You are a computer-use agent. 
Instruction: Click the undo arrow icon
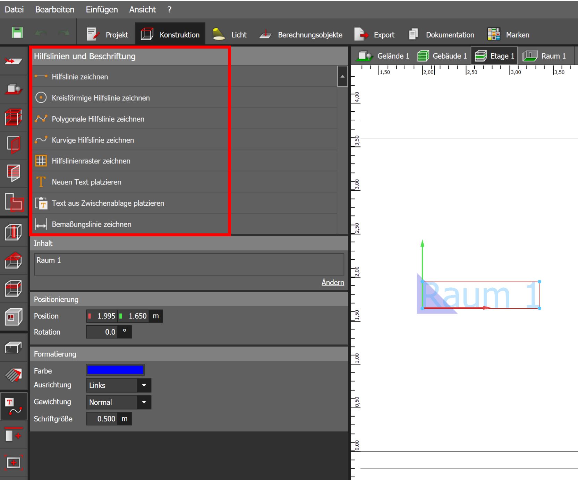point(41,33)
